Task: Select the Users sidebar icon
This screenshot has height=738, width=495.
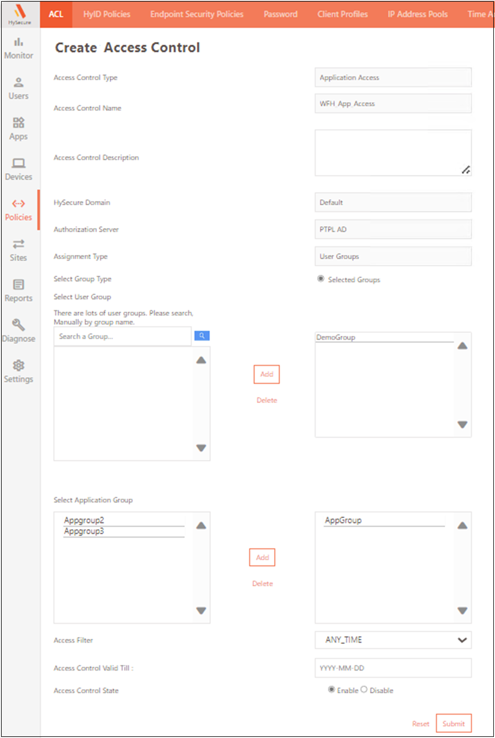Action: click(18, 88)
